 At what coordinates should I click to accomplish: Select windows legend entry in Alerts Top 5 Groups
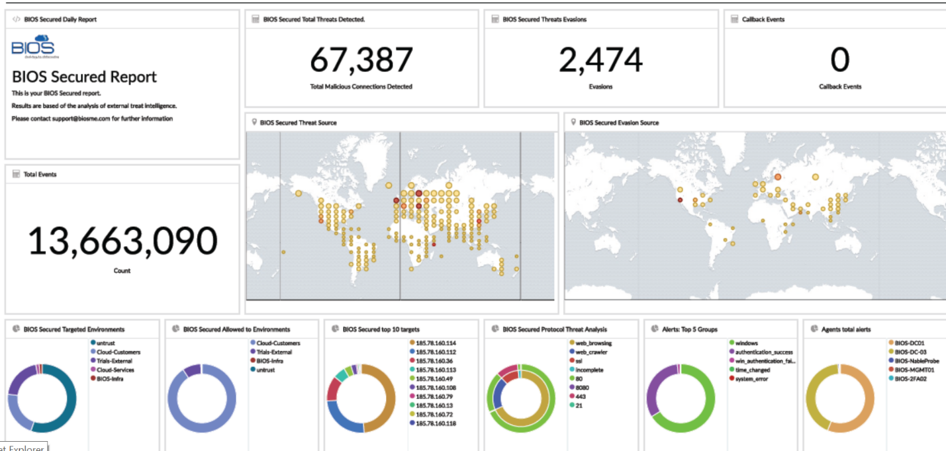744,343
